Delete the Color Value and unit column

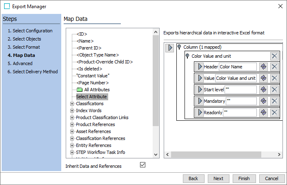point(275,56)
